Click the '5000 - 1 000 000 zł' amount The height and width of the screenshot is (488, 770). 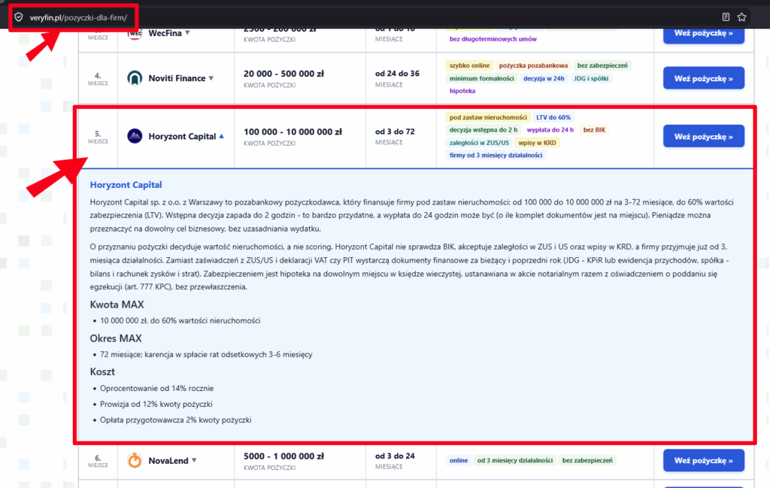[283, 456]
